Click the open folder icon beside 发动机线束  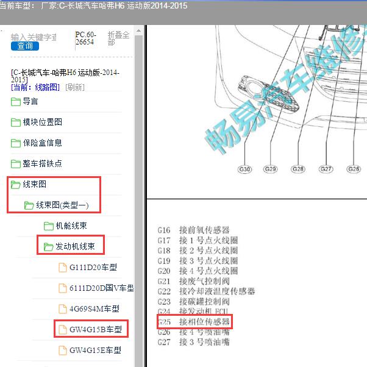point(49,247)
